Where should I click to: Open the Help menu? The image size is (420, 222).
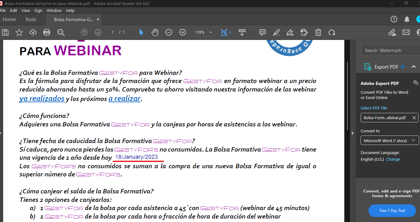70,10
